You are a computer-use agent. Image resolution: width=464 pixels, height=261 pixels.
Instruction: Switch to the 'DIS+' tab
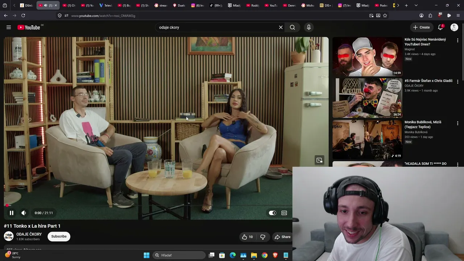click(x=327, y=5)
